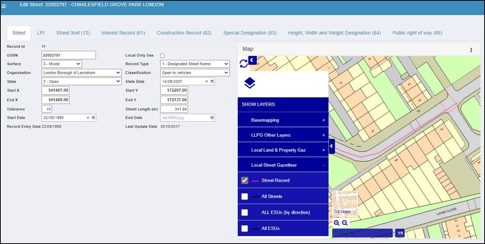Open the Special Designation (63) tab
Screen dimensions: 485x244
(250, 33)
